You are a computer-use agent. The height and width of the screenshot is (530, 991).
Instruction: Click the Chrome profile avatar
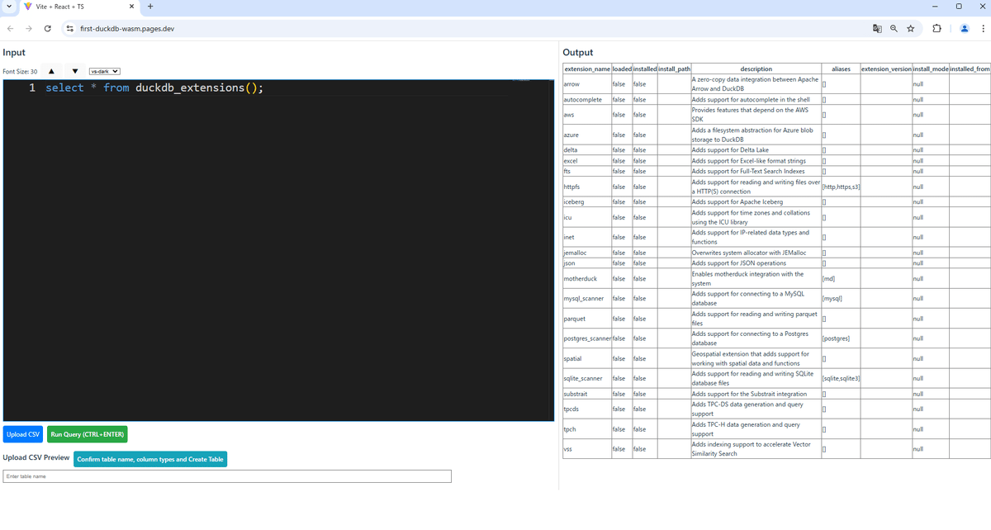(965, 27)
